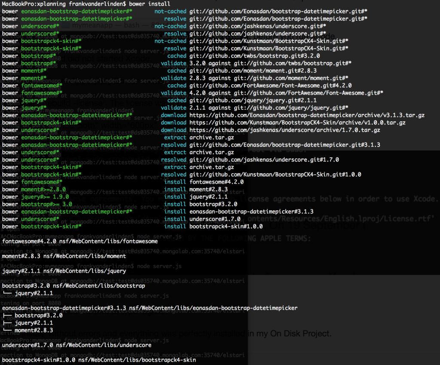Click the path "nsf/WebContent/libs/bootstrapck4-skin"
Image resolution: width=440 pixels, height=365 pixels.
(x=137, y=360)
